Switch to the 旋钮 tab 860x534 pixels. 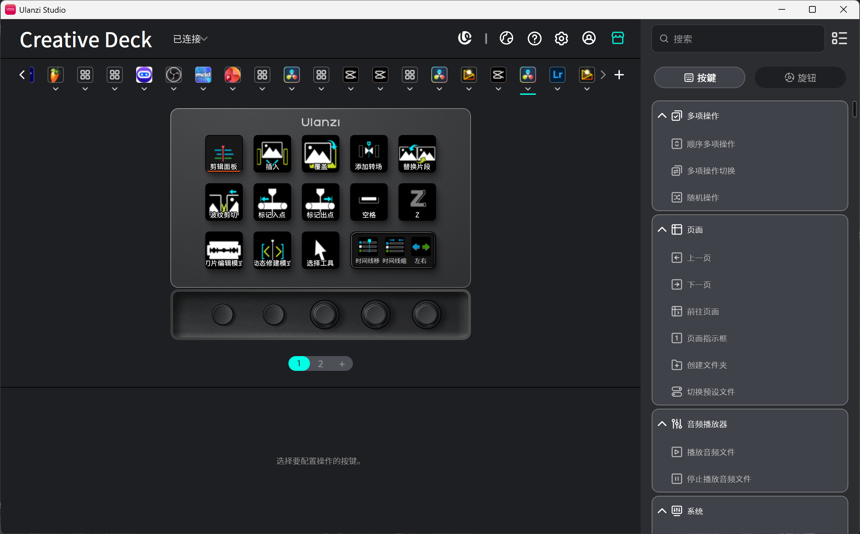pyautogui.click(x=800, y=78)
